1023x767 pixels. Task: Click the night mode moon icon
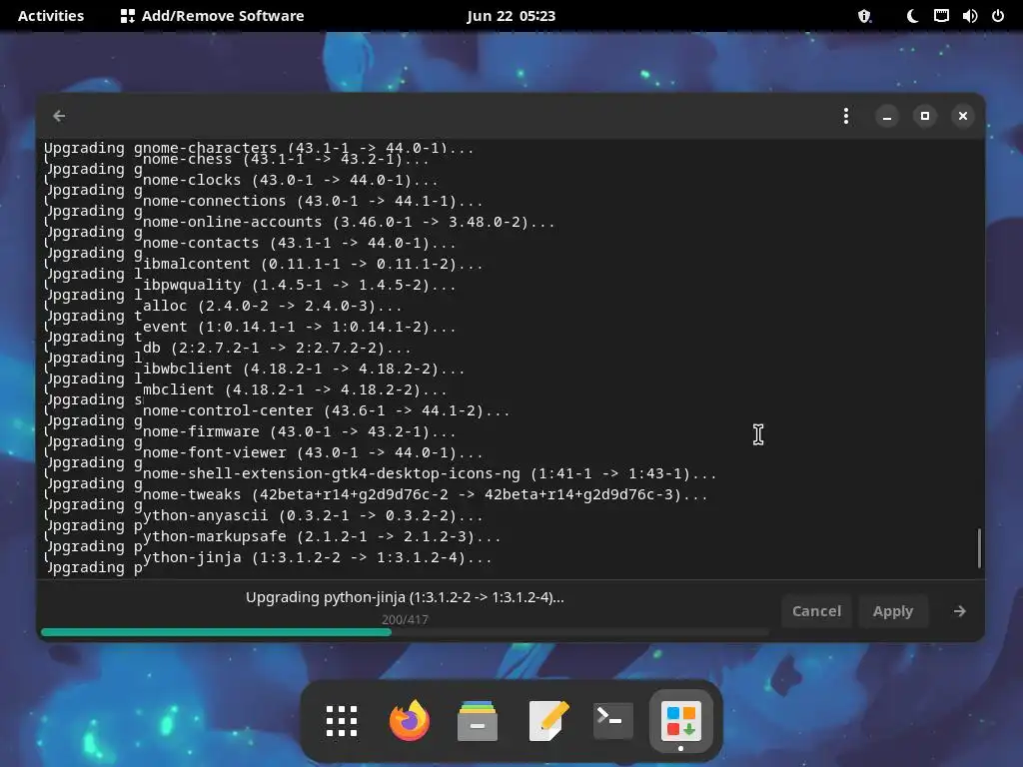(x=913, y=16)
